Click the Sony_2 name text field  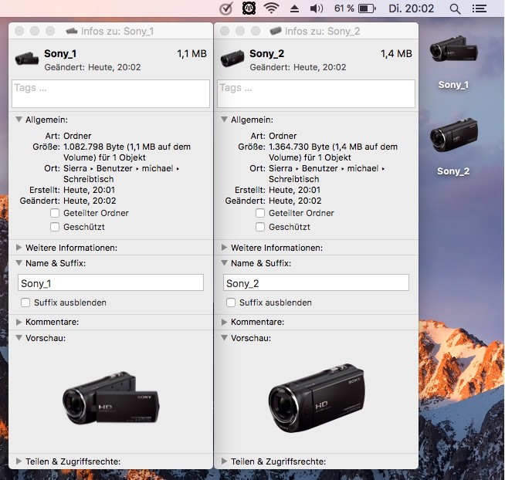[x=317, y=282]
